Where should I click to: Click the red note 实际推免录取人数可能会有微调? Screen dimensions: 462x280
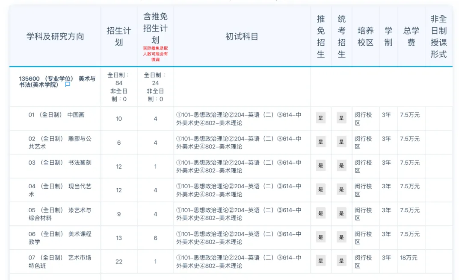(155, 54)
